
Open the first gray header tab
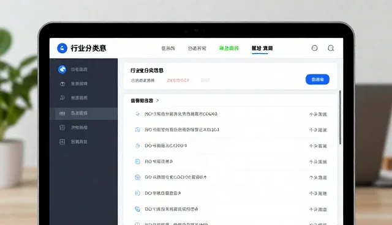click(x=168, y=48)
